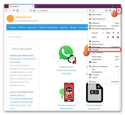The image size is (125, 115).
Task: Enter full screen from zoom row
Action: 118,33
